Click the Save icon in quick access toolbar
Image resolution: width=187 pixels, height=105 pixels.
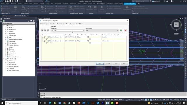10,1
